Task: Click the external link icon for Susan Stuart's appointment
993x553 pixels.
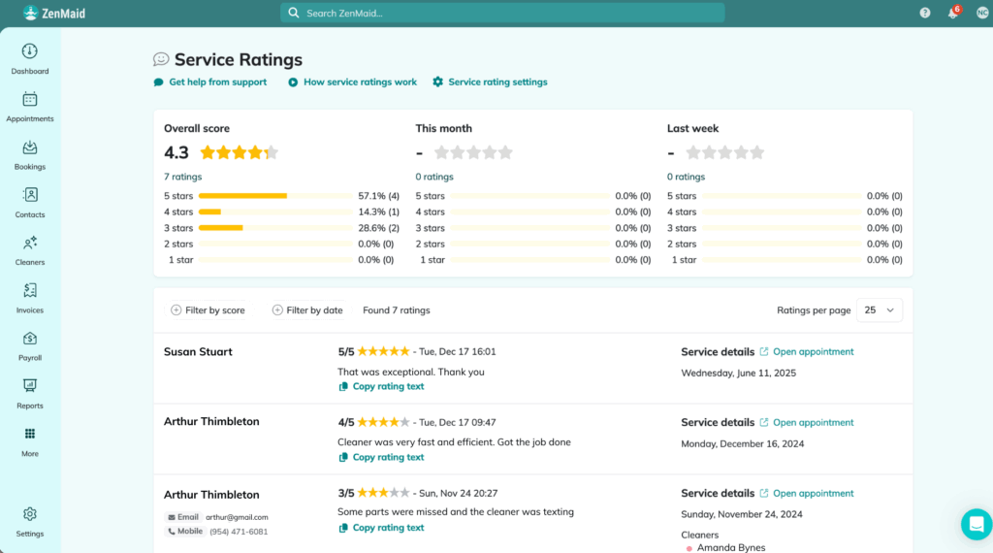Action: point(764,351)
